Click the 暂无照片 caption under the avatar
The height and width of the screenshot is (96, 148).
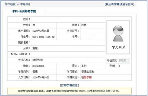pos(118,47)
